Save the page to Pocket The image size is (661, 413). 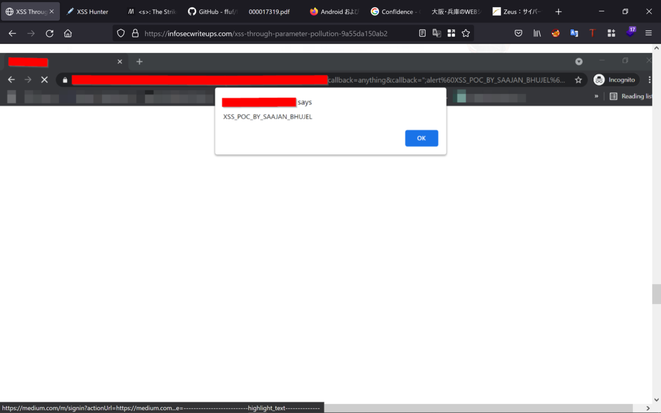point(518,33)
